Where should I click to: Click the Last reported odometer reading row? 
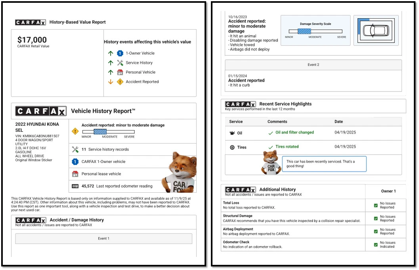pyautogui.click(x=132, y=186)
